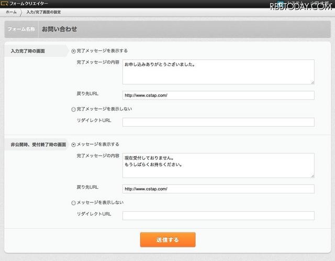Click the 非公開時、受付終了時の画面 section tab
This screenshot has width=335, height=261.
click(38, 144)
